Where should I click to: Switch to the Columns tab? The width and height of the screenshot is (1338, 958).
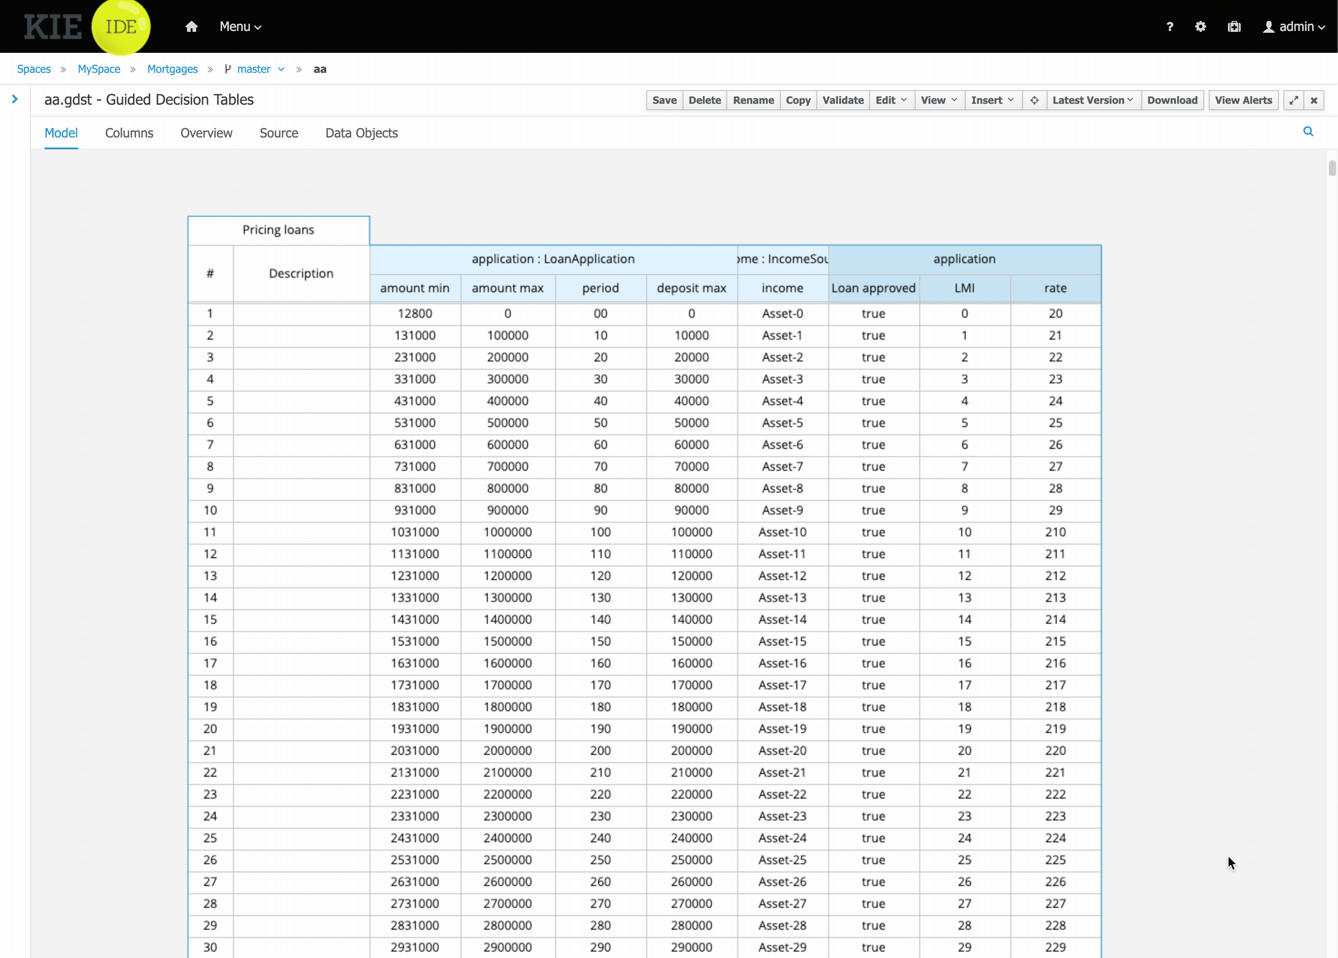(129, 133)
